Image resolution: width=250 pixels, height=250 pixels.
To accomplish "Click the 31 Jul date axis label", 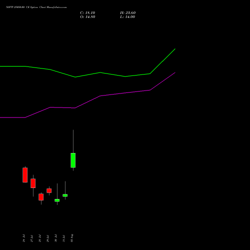I will 63,238.
